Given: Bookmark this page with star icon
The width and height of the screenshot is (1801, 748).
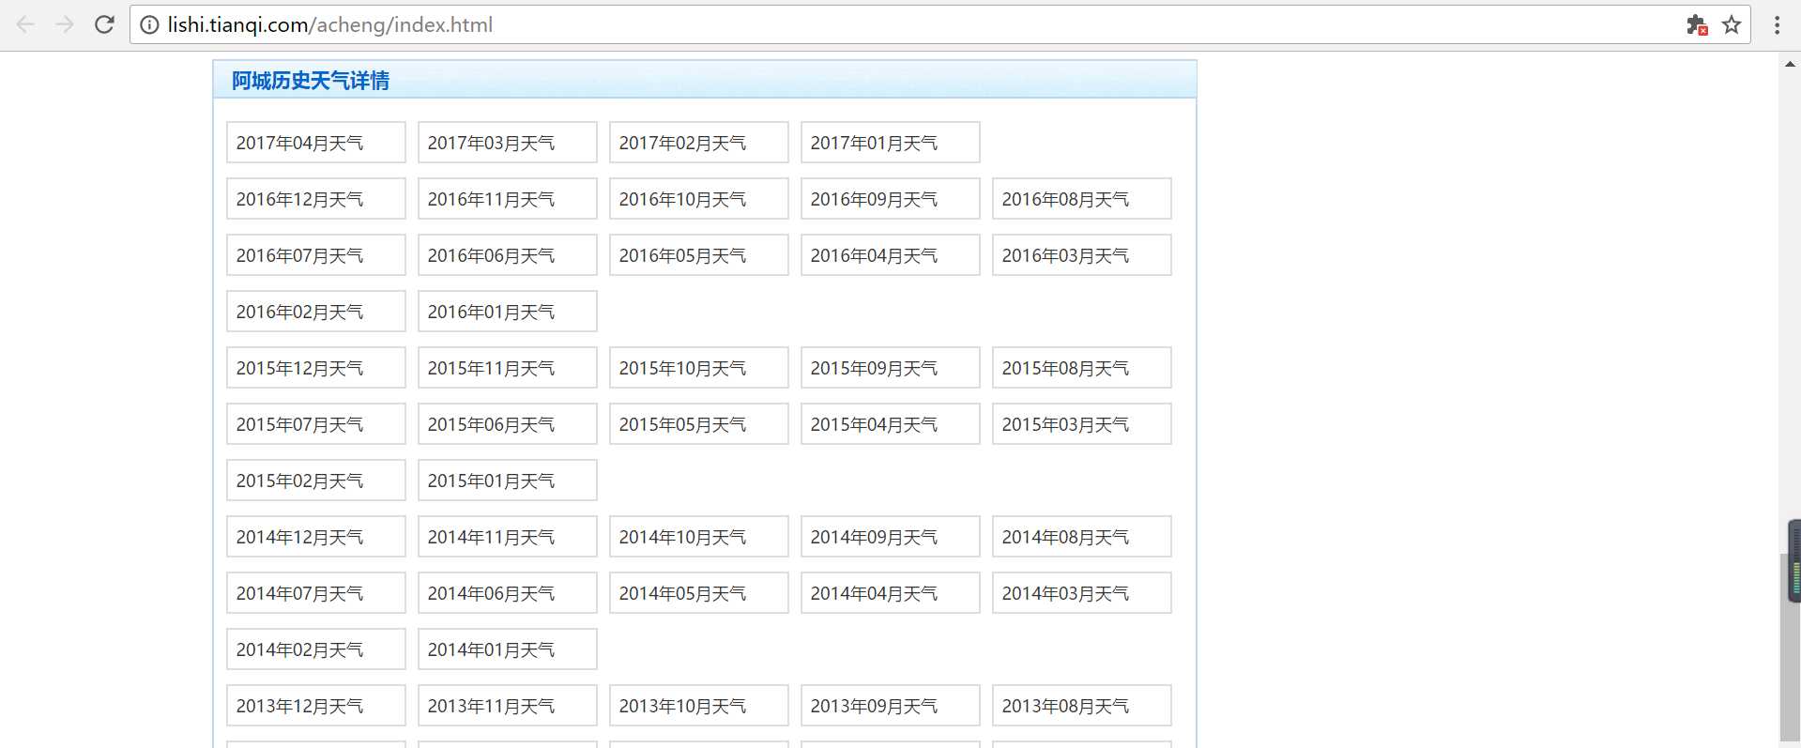Looking at the screenshot, I should point(1732,25).
